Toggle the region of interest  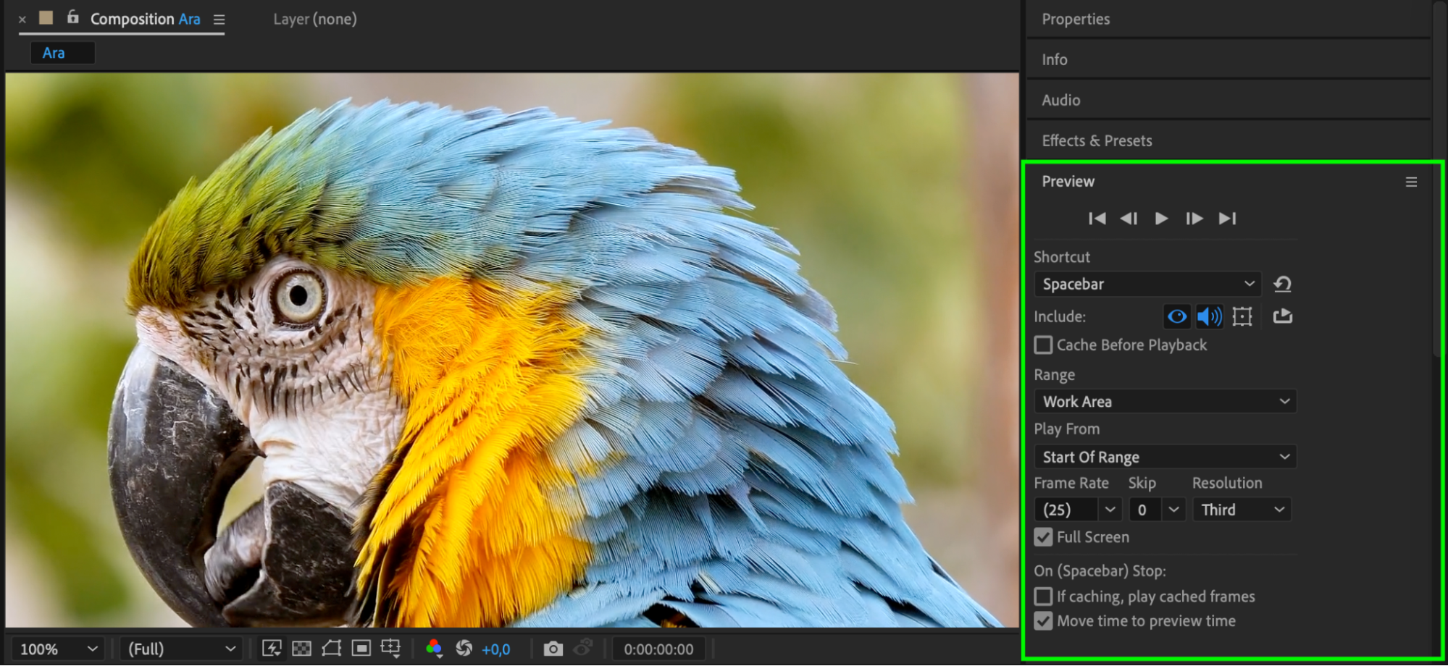[361, 649]
